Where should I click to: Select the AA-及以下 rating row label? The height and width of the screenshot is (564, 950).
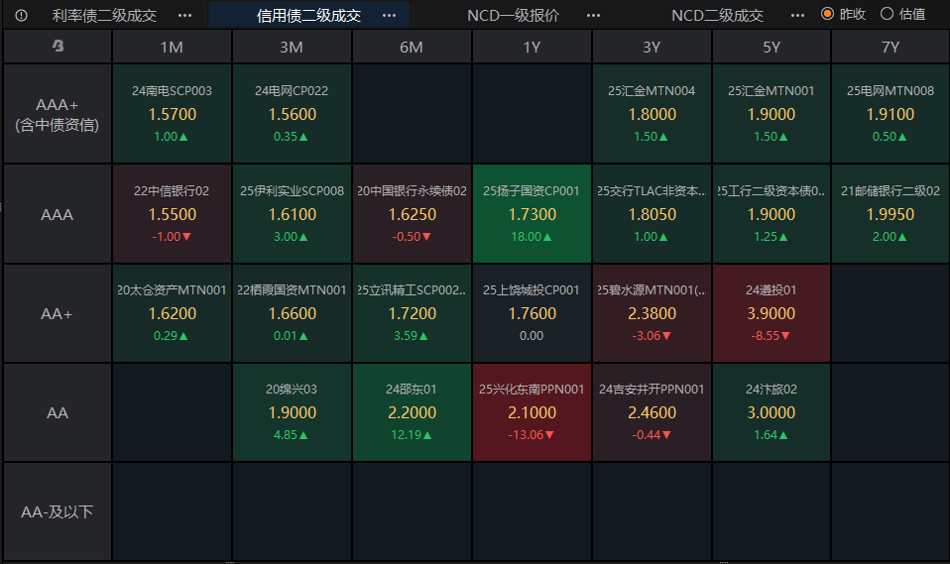[x=57, y=511]
